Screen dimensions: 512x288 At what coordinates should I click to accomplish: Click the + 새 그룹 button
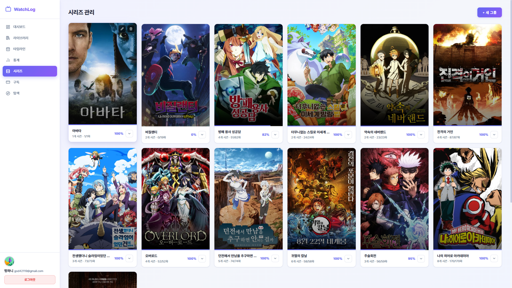[x=489, y=13]
